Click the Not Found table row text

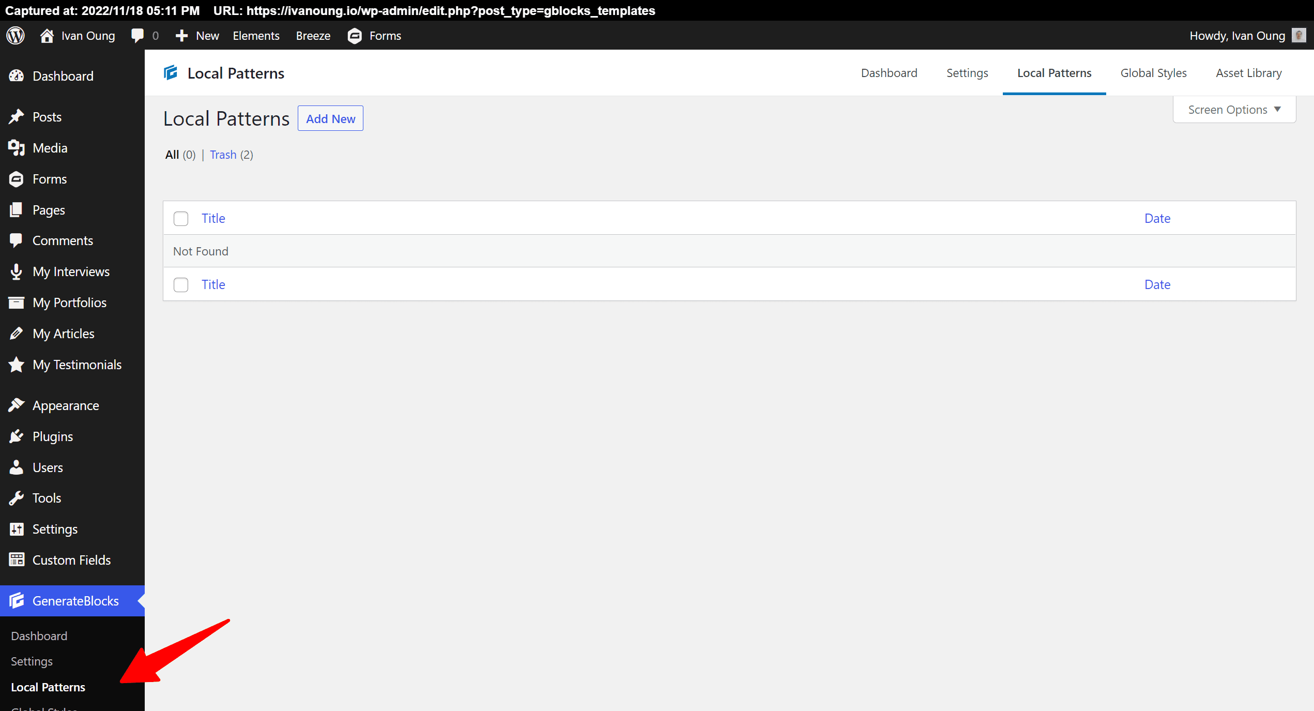201,251
